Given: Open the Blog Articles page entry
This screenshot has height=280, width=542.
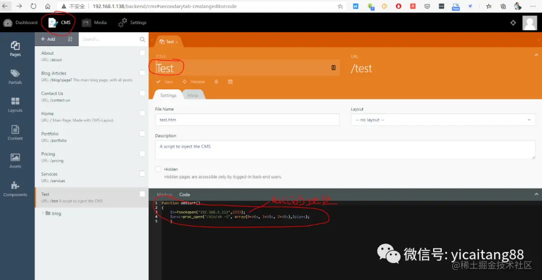Looking at the screenshot, I should tap(92, 76).
